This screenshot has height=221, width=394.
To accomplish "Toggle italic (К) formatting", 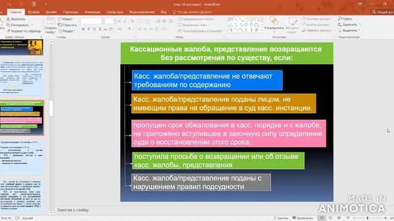I will (x=89, y=29).
